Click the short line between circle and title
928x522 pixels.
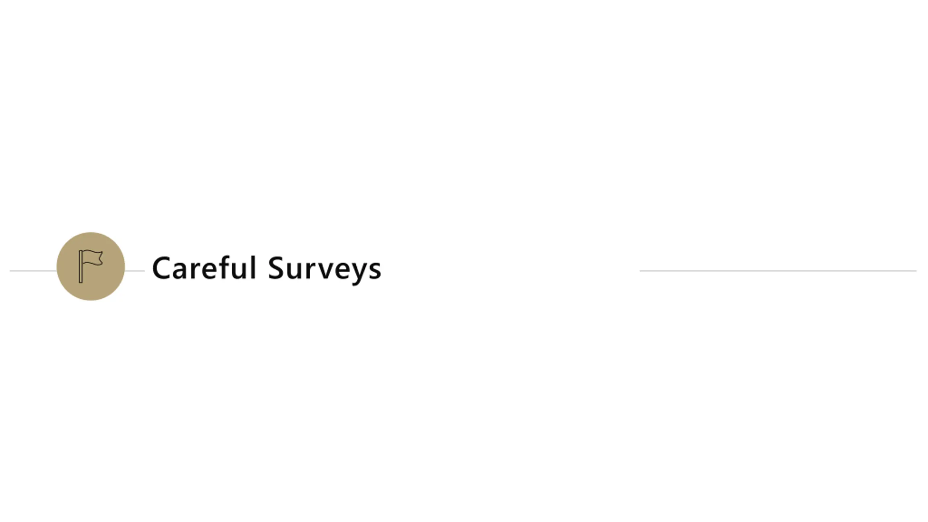click(135, 270)
